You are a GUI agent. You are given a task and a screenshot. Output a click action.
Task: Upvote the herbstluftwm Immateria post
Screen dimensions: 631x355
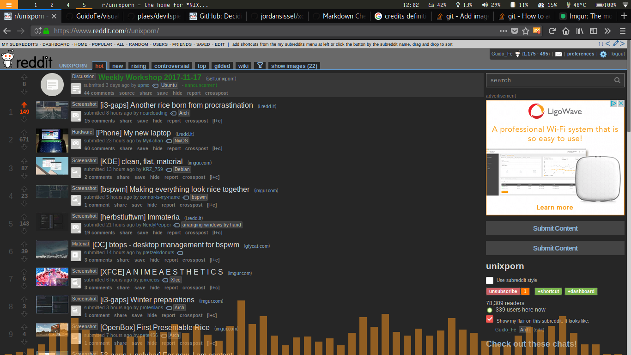[24, 217]
